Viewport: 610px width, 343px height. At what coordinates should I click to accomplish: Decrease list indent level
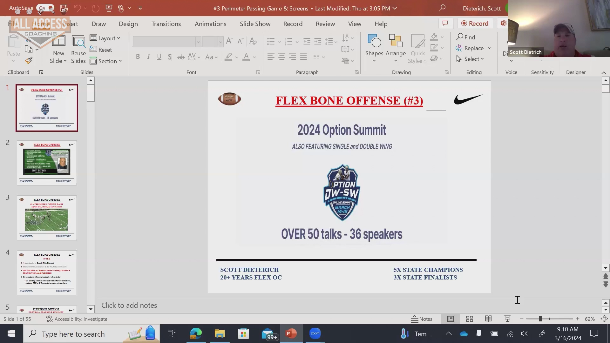tap(307, 41)
